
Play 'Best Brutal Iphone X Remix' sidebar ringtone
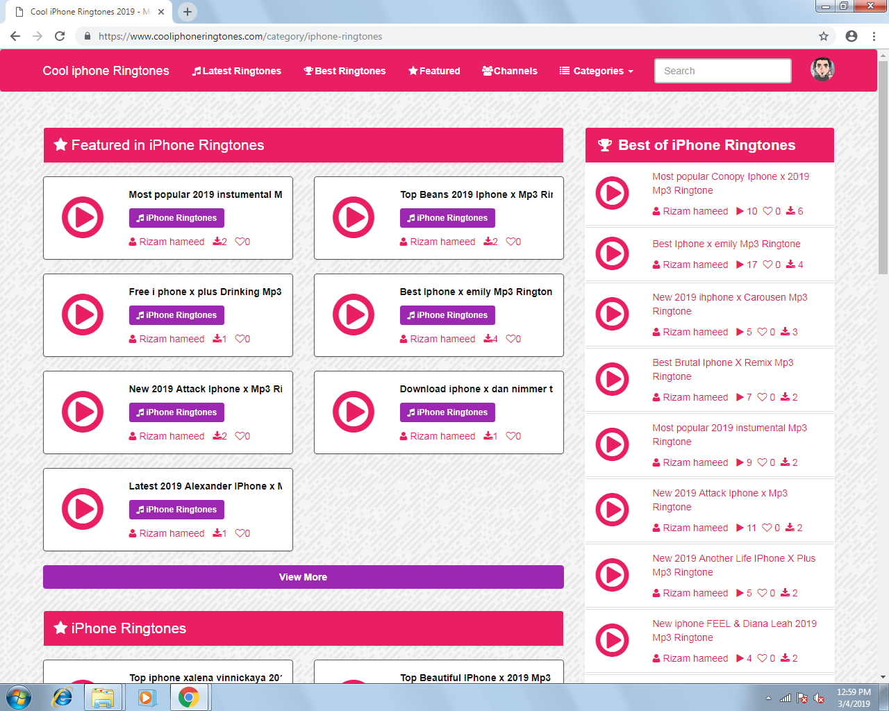click(x=613, y=379)
